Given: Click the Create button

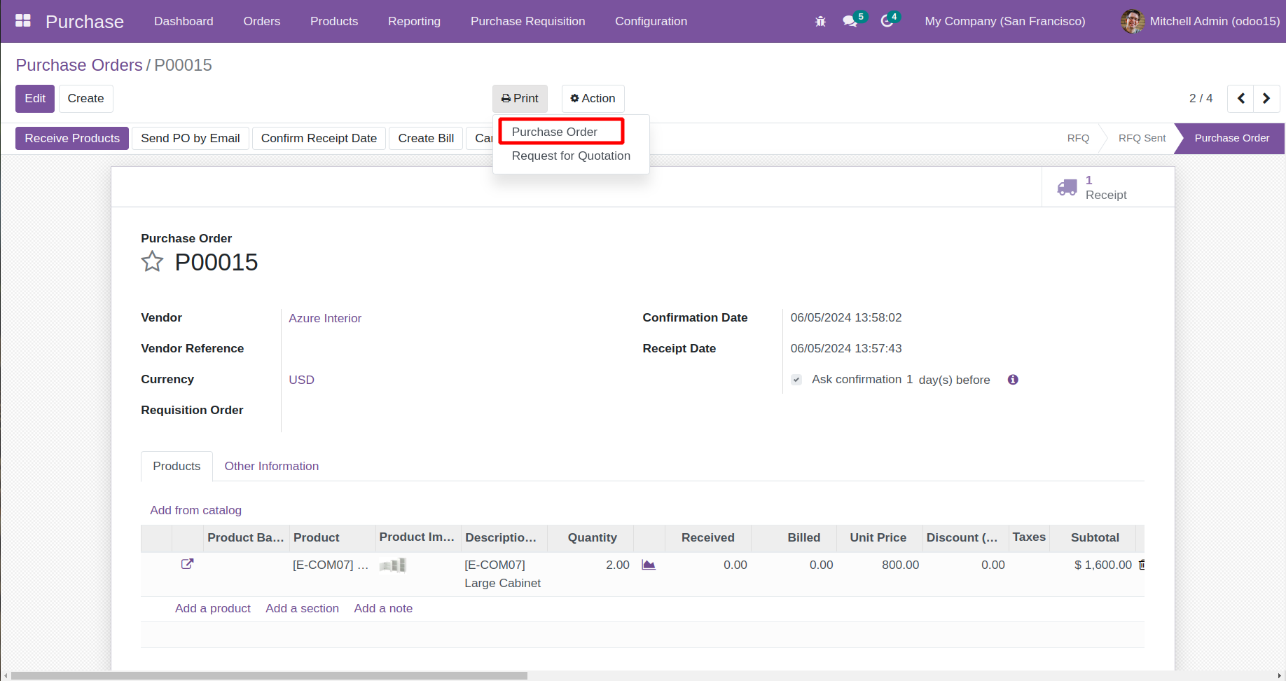Looking at the screenshot, I should click(x=85, y=99).
